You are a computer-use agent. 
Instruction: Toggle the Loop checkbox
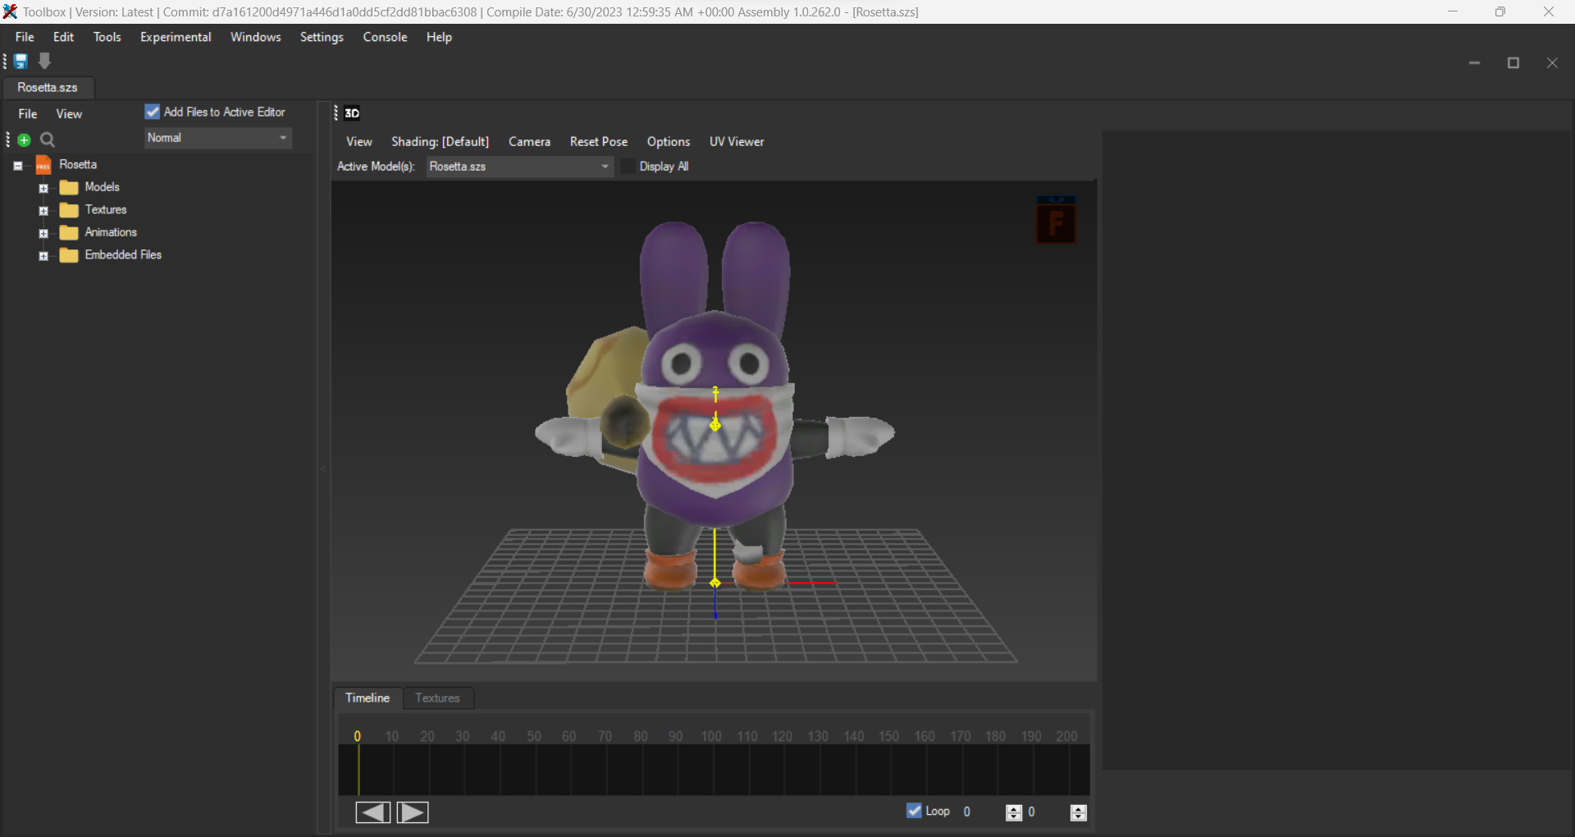(914, 811)
